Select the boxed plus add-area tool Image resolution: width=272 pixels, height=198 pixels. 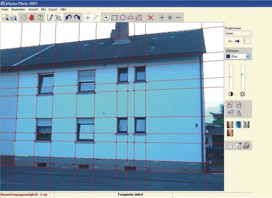(106, 18)
